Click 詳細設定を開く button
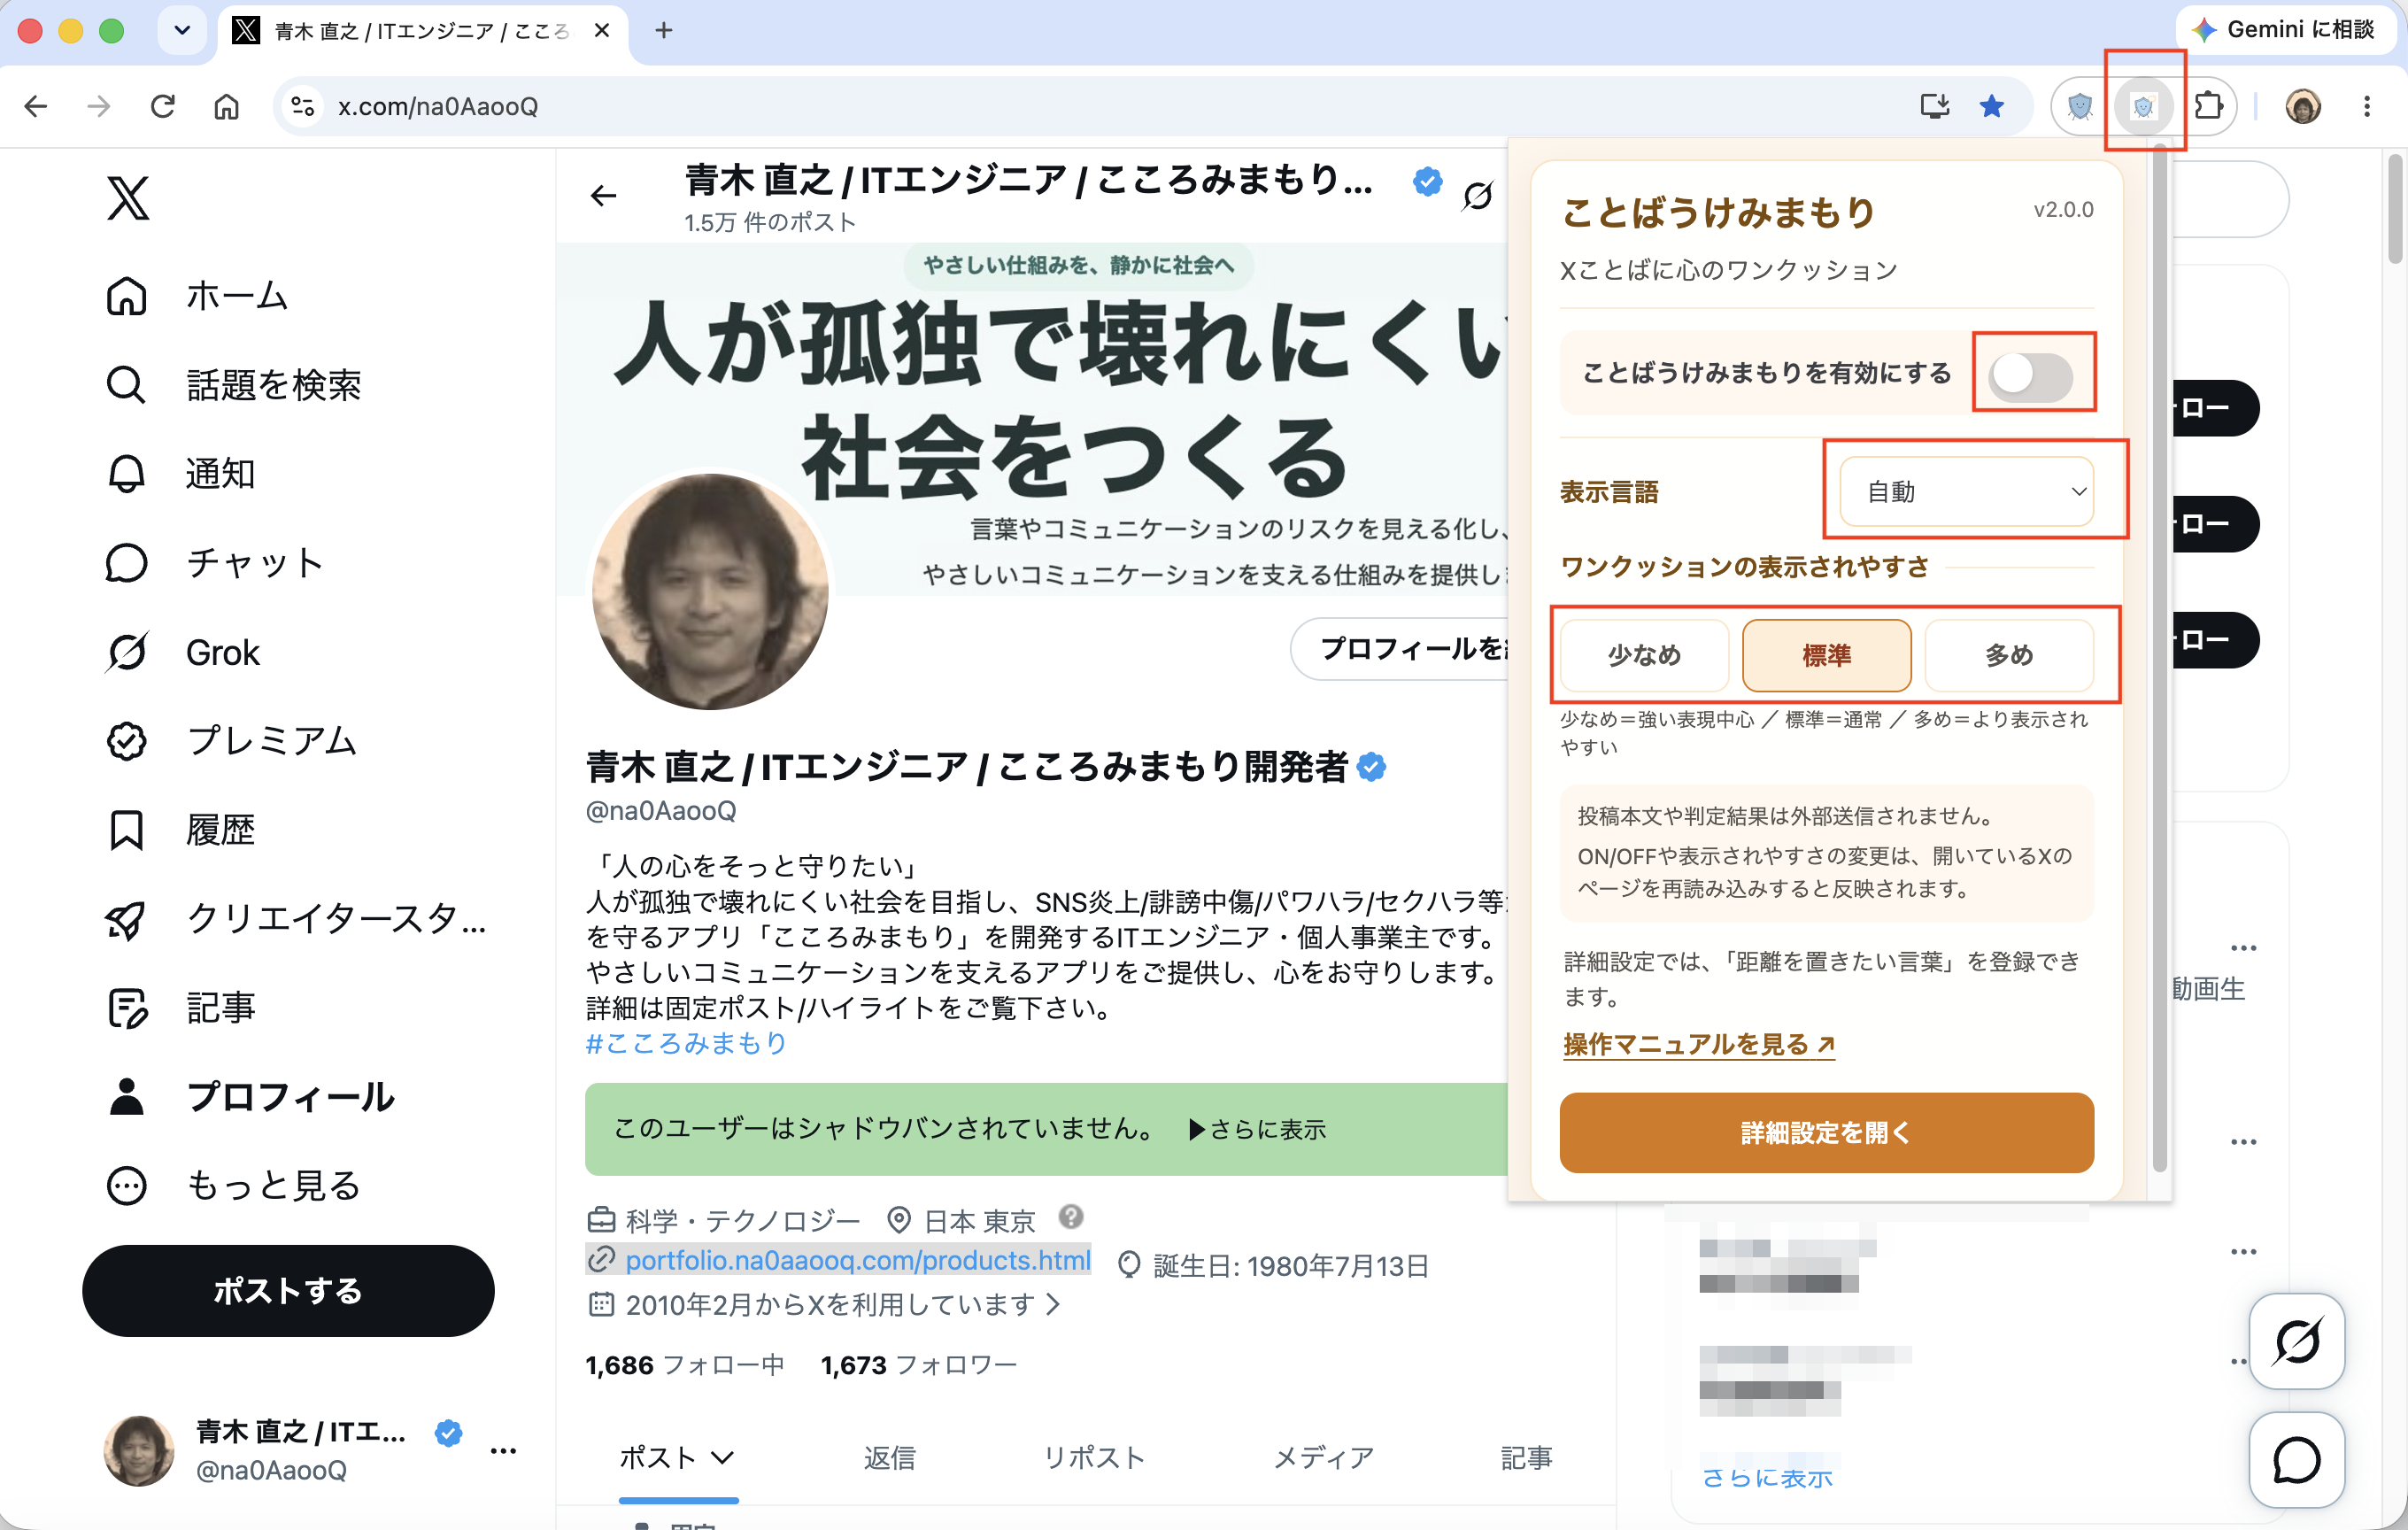Screen dimensions: 2408x1530 point(1826,1132)
